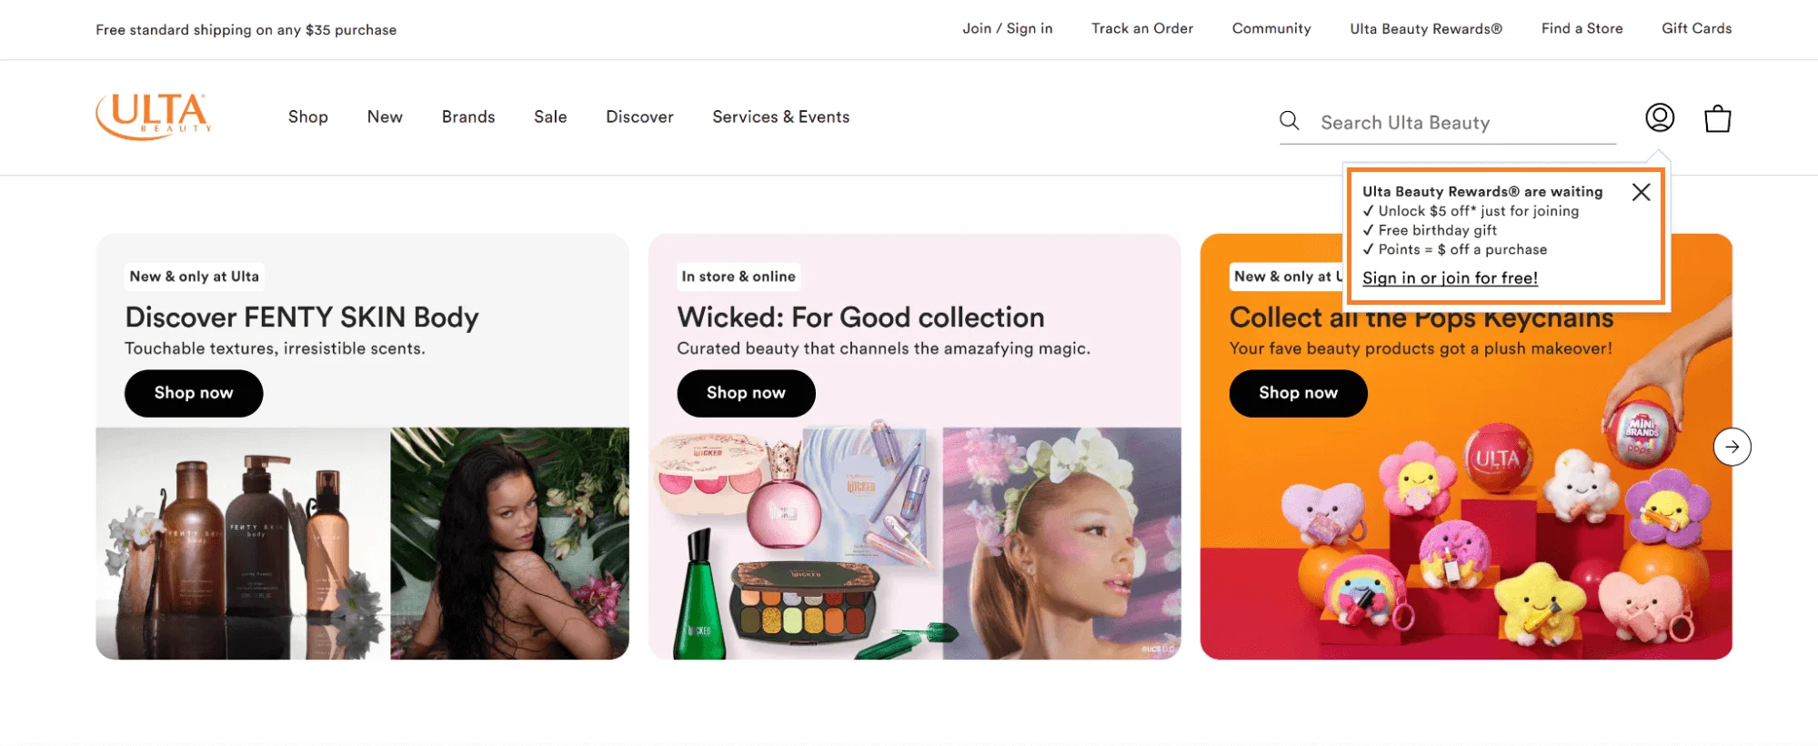Select the New tab in navigation
Viewport: 1818px width, 746px height.
pyautogui.click(x=384, y=116)
